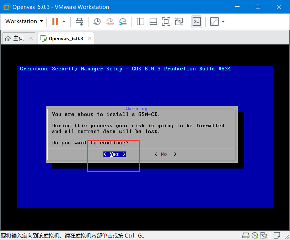Minimize the VMware Workstation window

pos(237,7)
